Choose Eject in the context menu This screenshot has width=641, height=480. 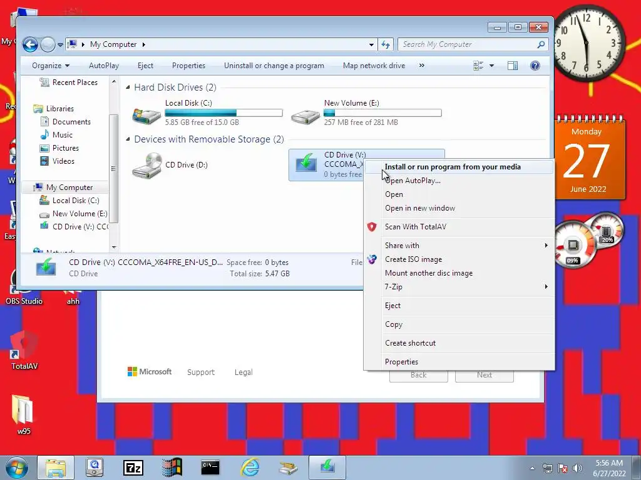coord(392,306)
